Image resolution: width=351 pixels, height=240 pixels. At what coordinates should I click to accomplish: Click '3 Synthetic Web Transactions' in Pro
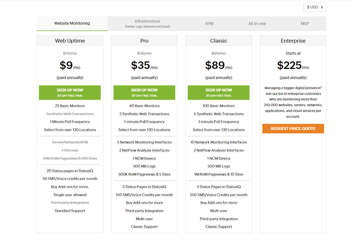(144, 114)
